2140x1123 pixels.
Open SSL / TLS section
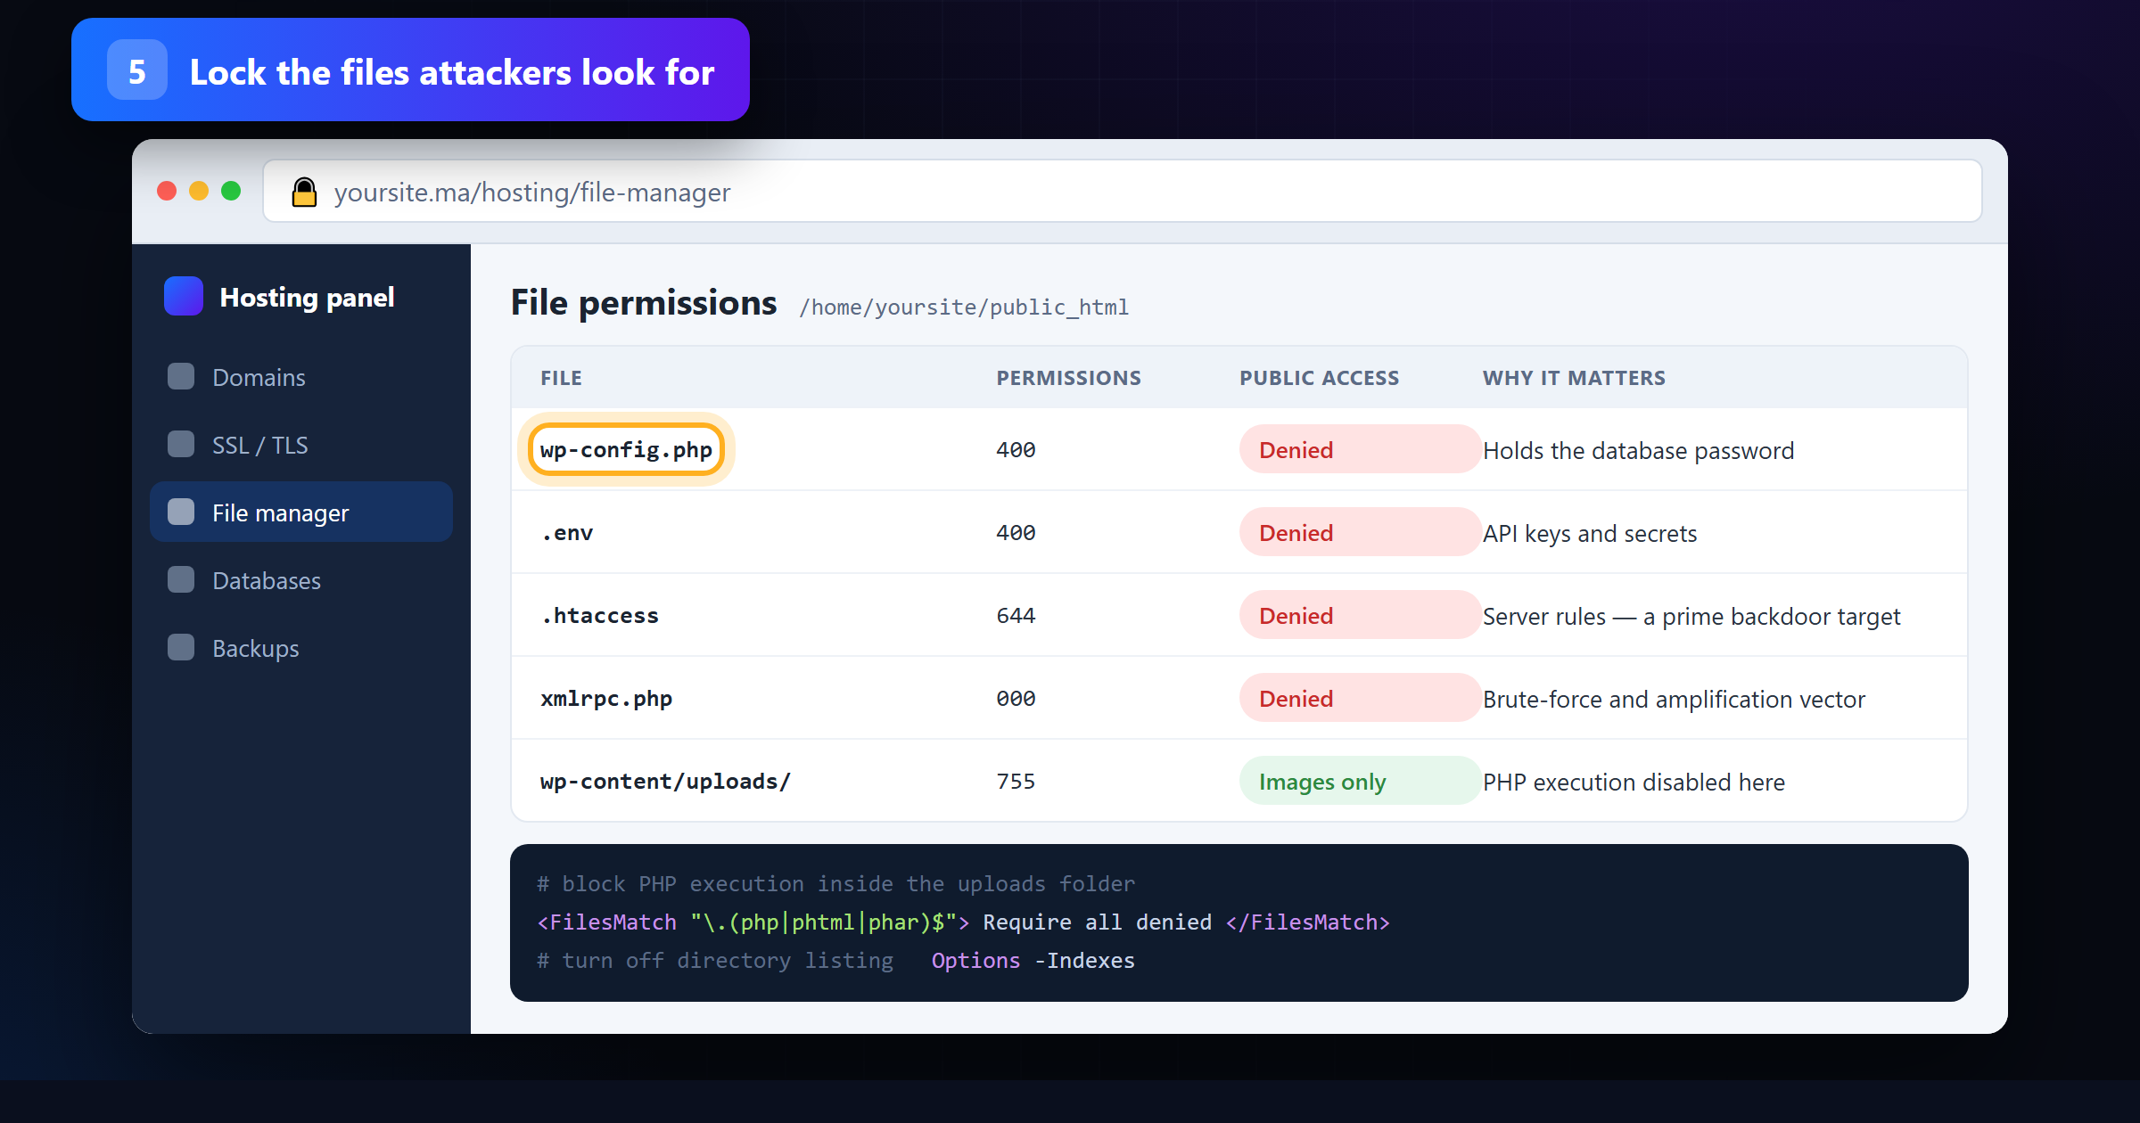[301, 445]
